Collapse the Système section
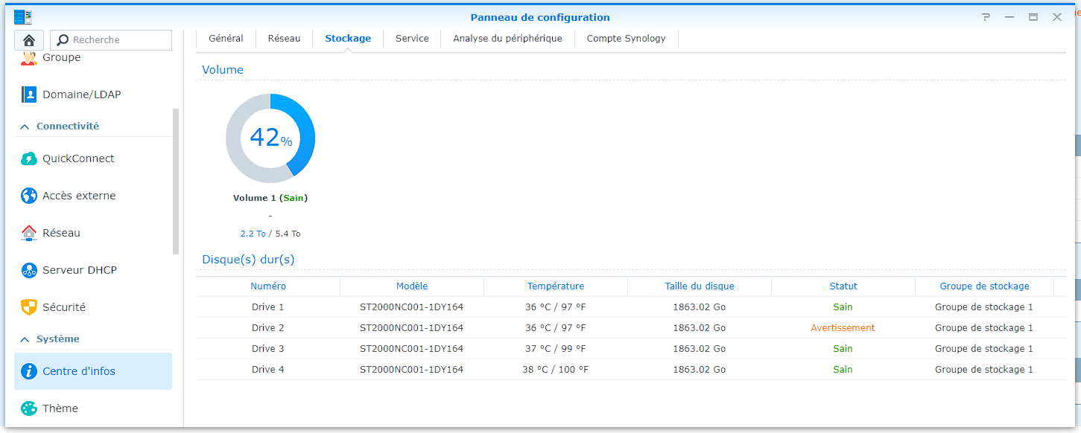The image size is (1081, 433). tap(25, 339)
